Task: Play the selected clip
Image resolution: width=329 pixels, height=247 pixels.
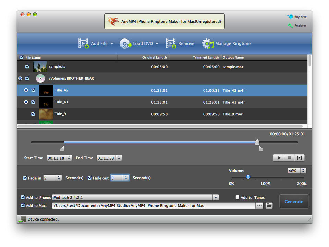Action: click(x=279, y=158)
